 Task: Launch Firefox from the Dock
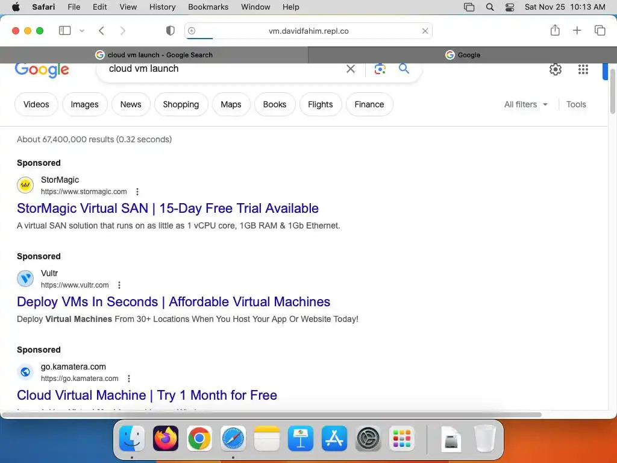[165, 438]
